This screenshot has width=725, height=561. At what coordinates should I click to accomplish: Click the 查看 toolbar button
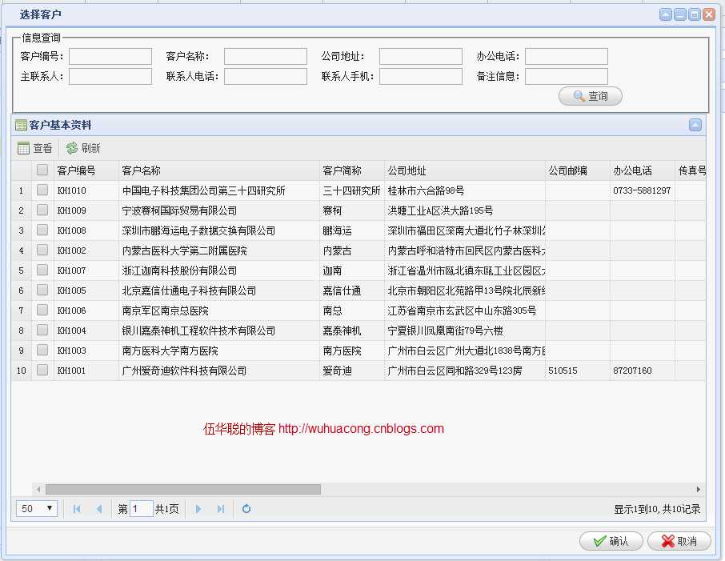(35, 148)
